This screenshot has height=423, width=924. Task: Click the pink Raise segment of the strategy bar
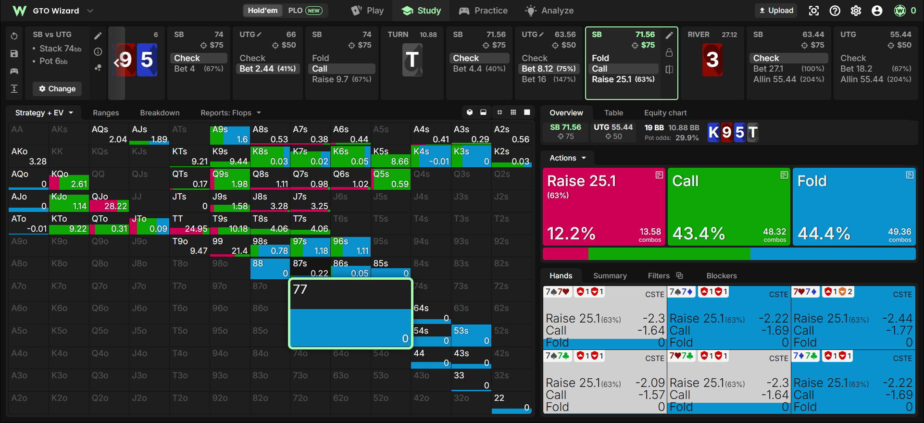tap(565, 254)
